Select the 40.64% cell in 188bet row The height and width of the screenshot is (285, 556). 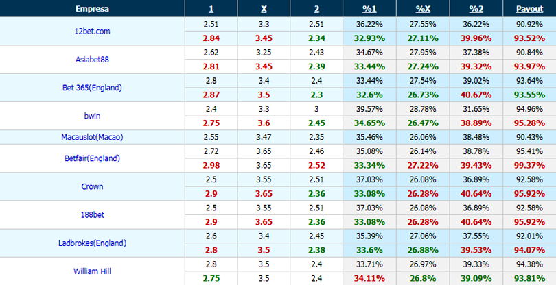tap(476, 222)
